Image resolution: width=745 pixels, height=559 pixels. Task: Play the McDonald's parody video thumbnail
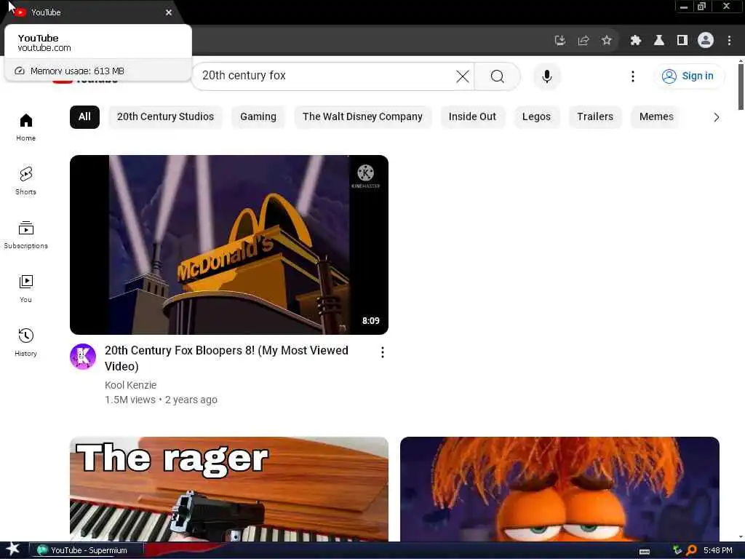tap(229, 245)
